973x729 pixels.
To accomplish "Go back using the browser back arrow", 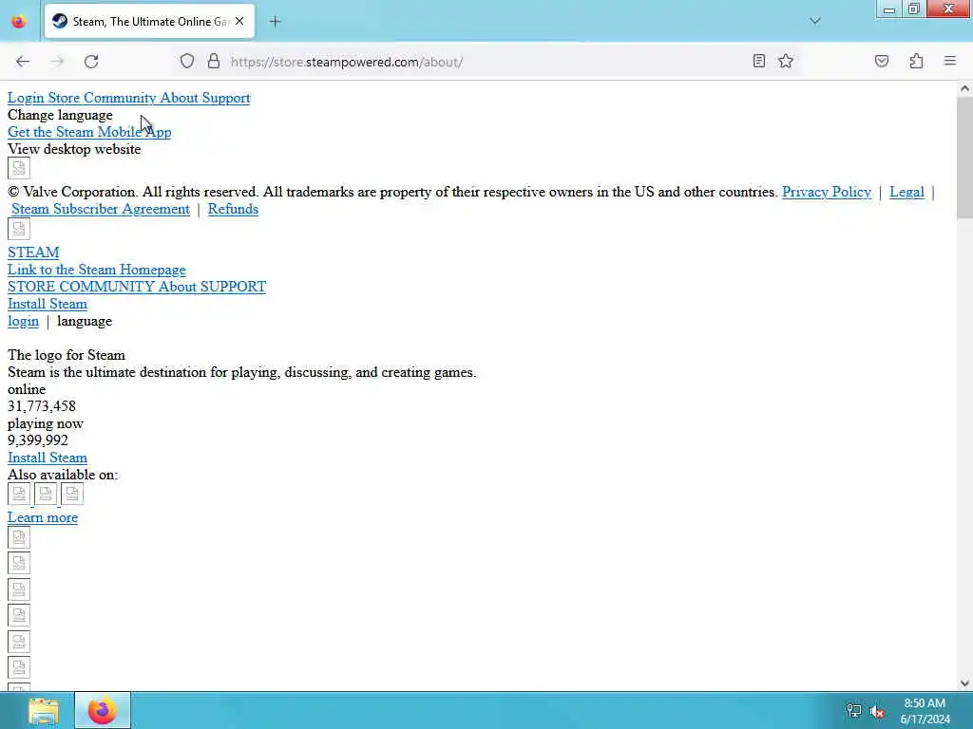I will [23, 62].
